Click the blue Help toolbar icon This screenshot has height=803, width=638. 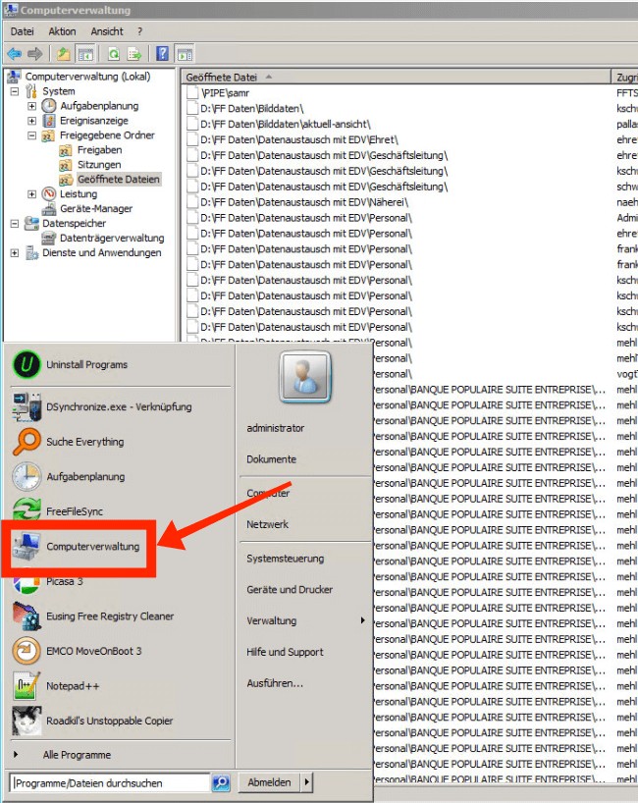163,54
